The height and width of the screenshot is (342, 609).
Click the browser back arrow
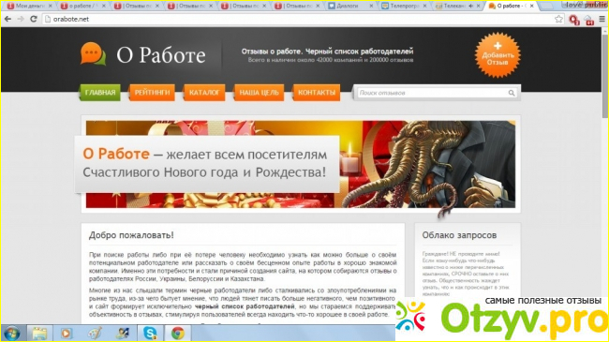7,19
